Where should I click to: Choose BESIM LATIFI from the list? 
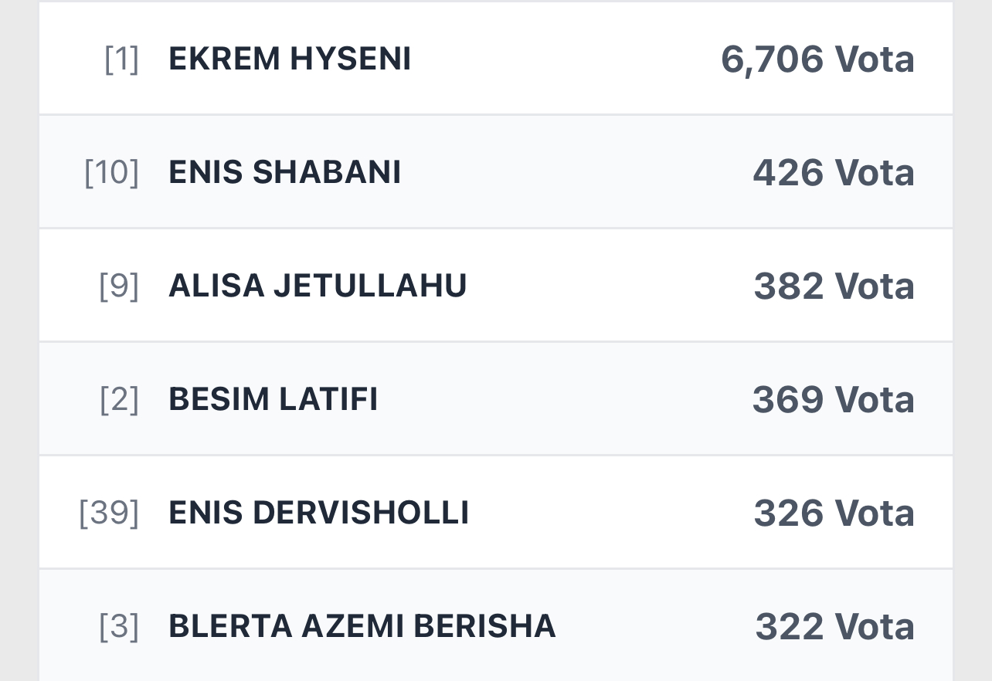click(x=273, y=399)
